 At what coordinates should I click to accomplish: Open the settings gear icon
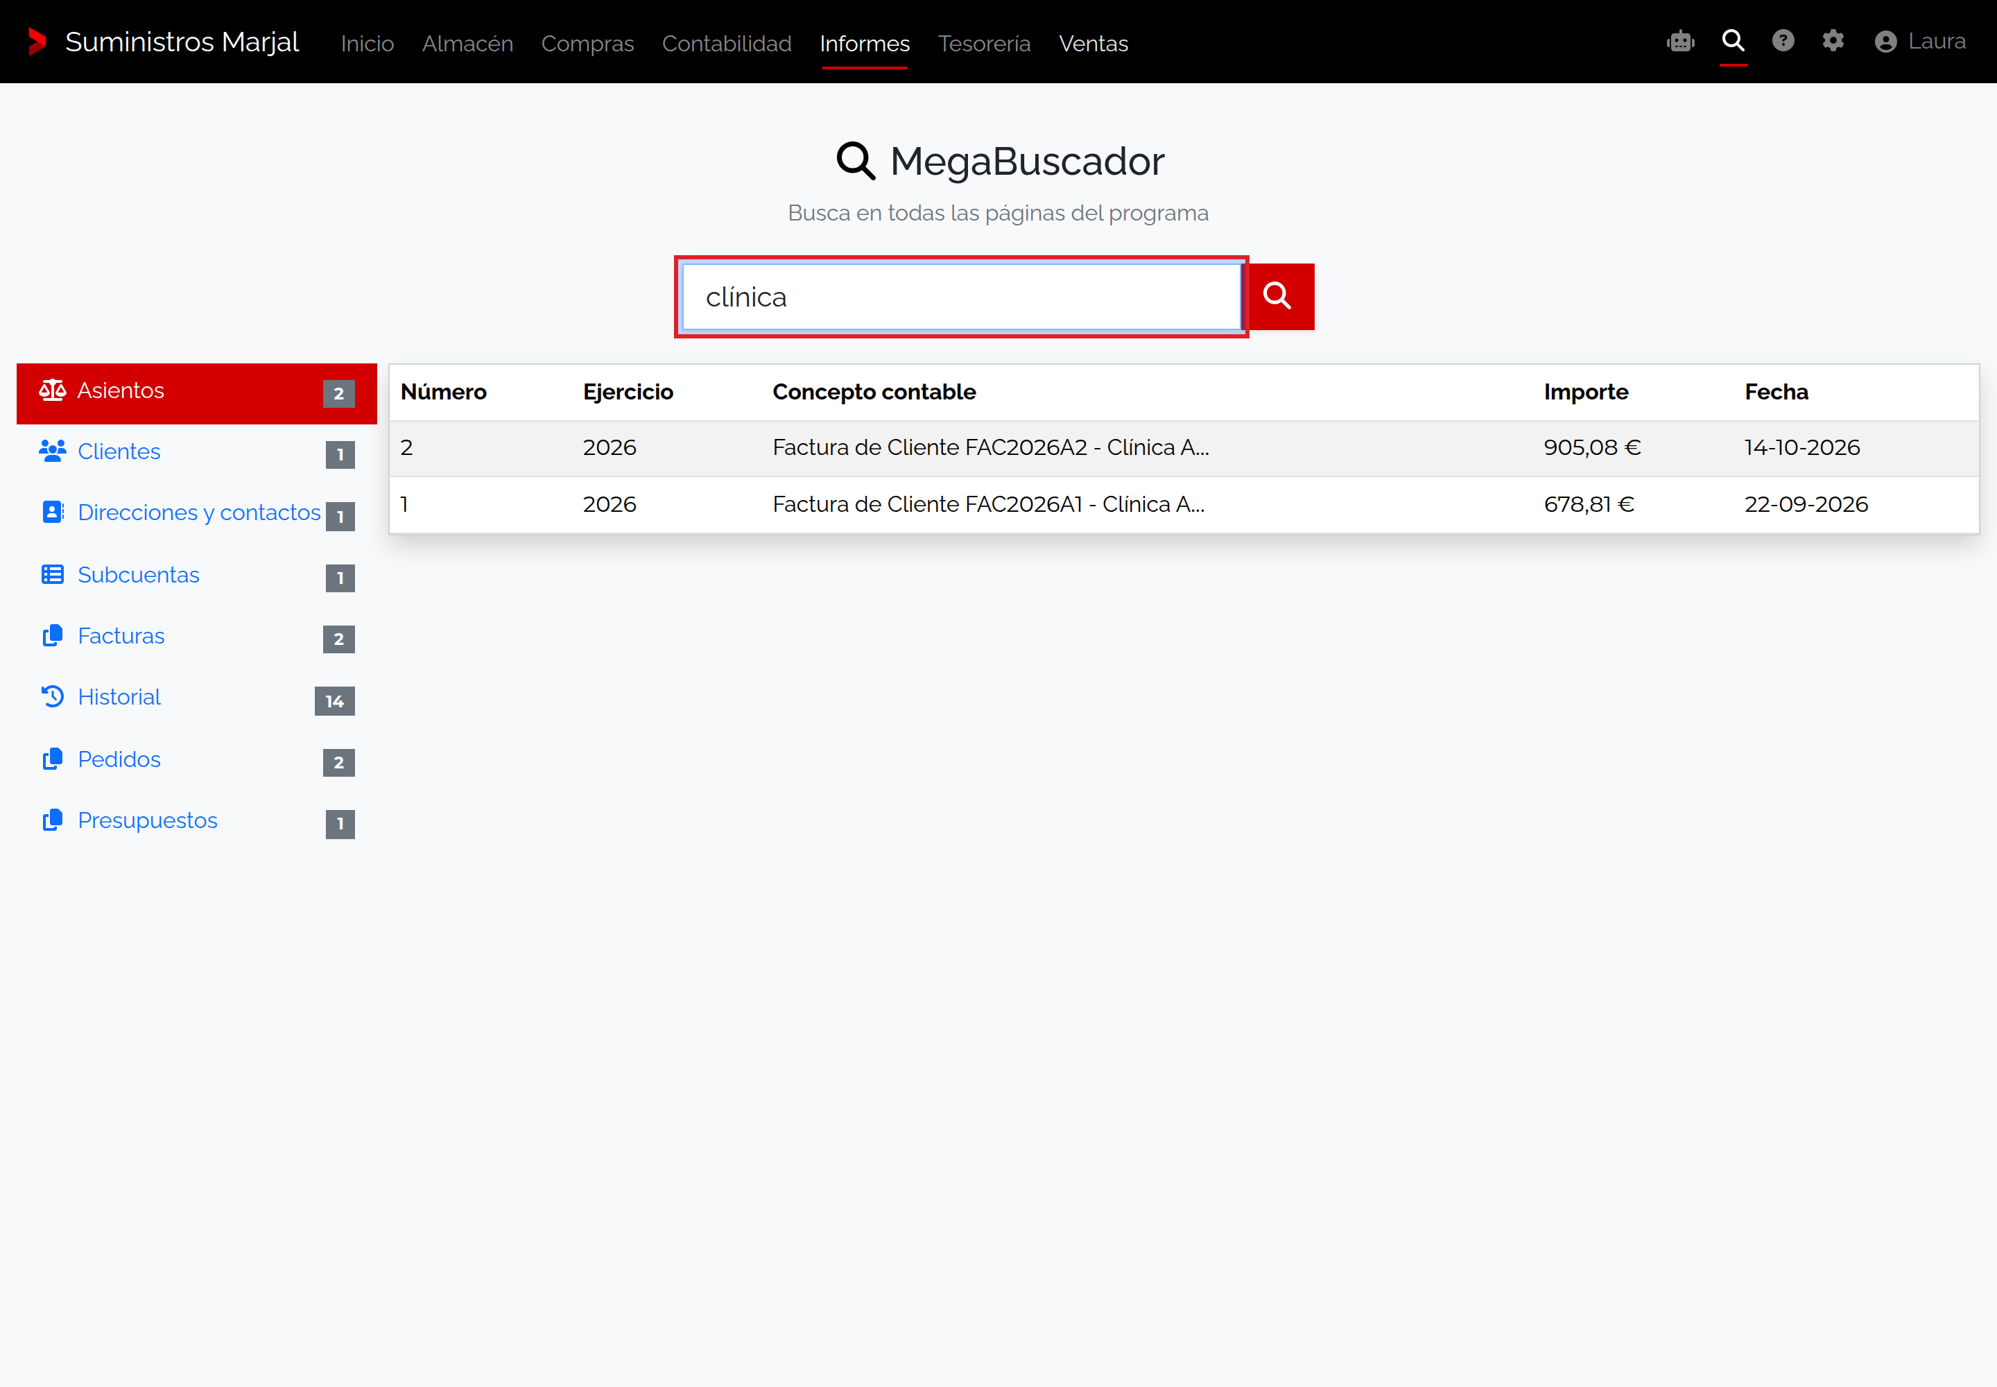coord(1833,41)
